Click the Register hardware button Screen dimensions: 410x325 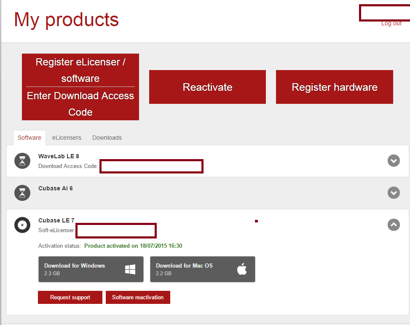point(335,87)
